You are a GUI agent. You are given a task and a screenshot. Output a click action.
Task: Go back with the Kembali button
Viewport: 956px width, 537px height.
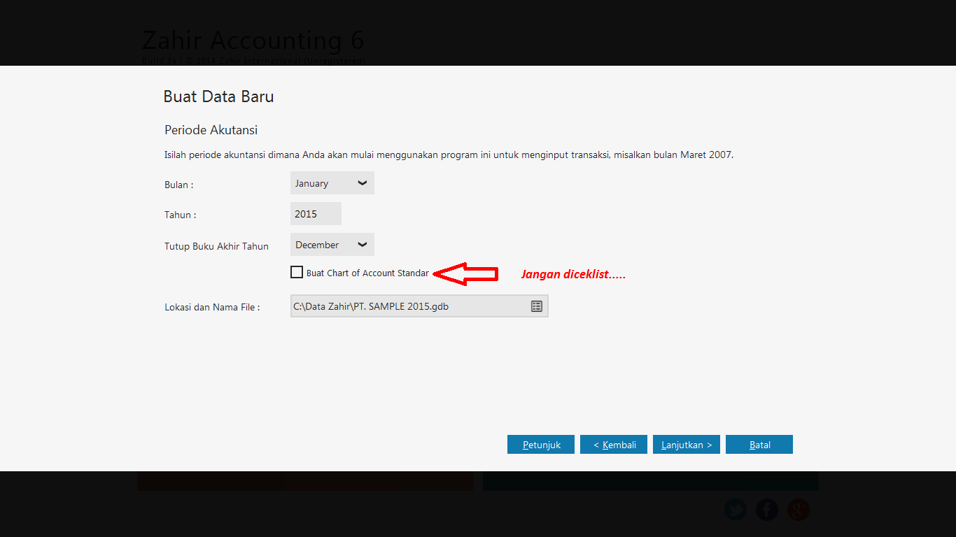614,445
